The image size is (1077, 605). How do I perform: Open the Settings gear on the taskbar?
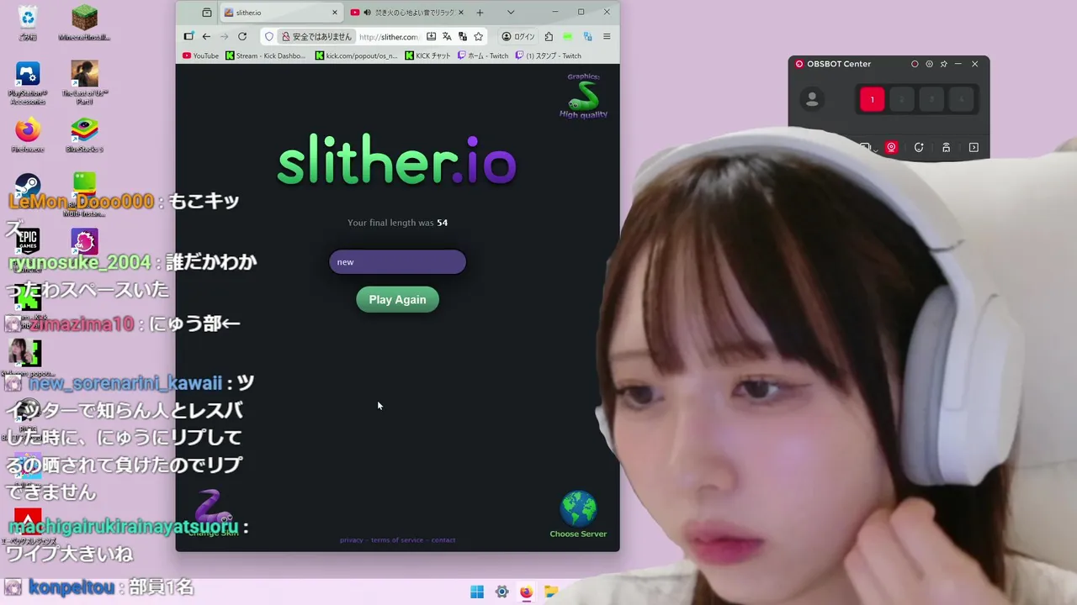(501, 592)
